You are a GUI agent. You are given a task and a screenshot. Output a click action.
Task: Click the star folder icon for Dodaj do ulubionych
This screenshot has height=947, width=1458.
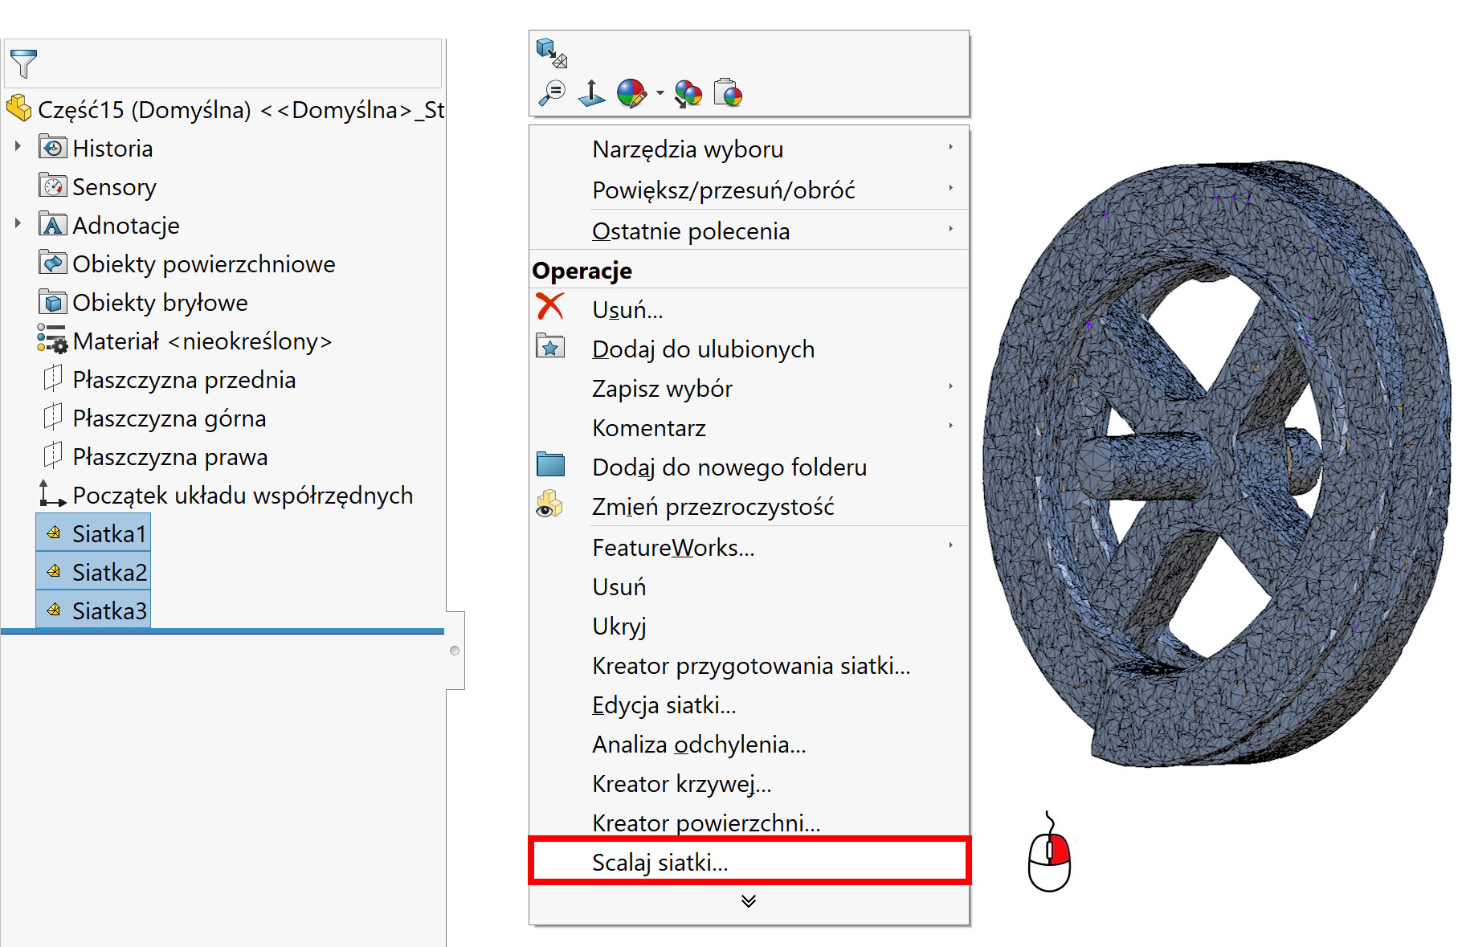coord(550,348)
